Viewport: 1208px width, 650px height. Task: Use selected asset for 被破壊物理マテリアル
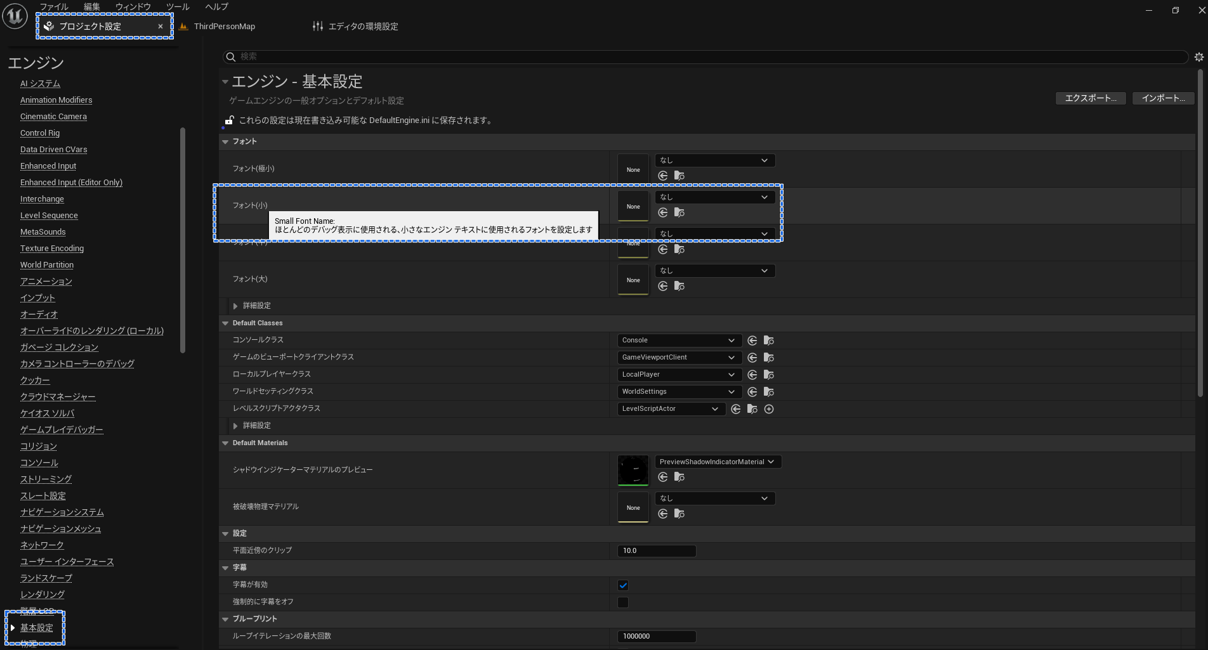[x=662, y=514]
